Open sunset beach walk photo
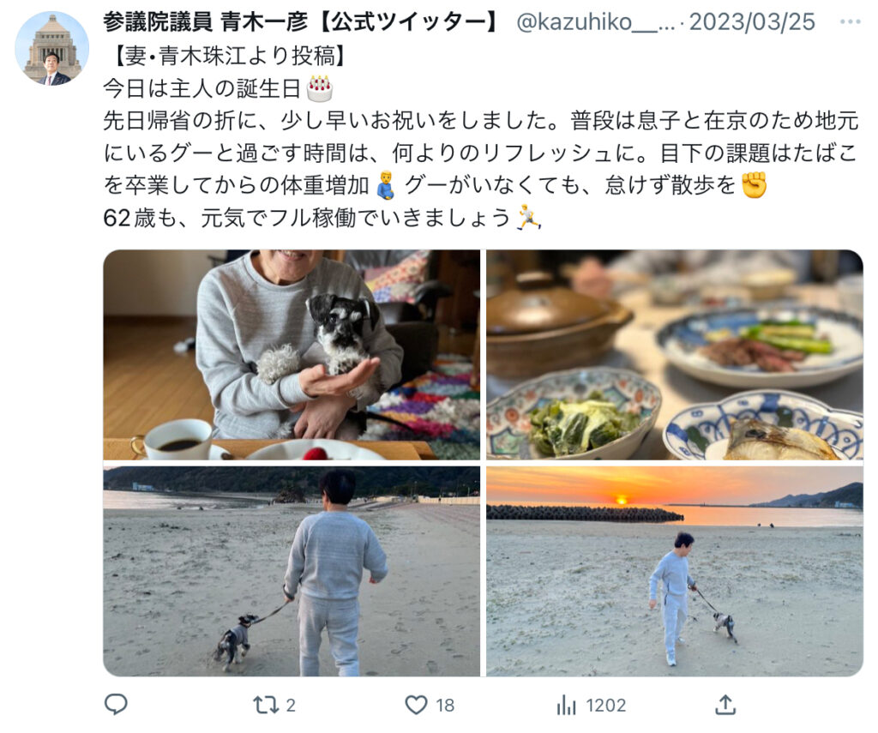The width and height of the screenshot is (878, 733). [674, 571]
